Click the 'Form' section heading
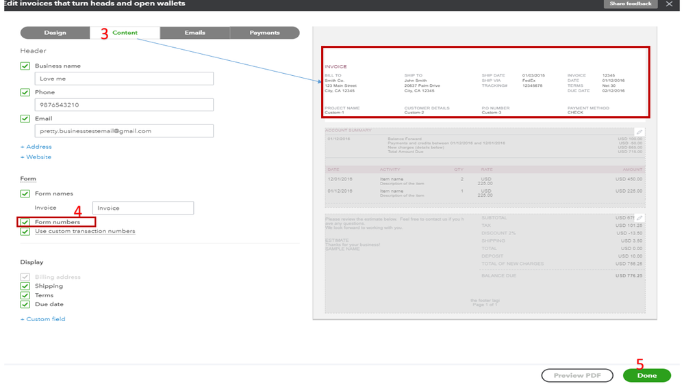 (28, 178)
